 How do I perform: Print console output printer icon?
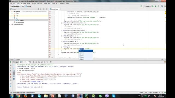pyautogui.click(x=14, y=76)
